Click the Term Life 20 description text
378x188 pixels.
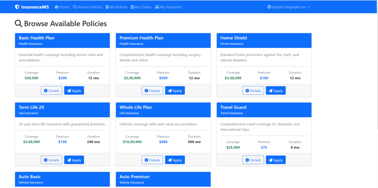pyautogui.click(x=62, y=124)
